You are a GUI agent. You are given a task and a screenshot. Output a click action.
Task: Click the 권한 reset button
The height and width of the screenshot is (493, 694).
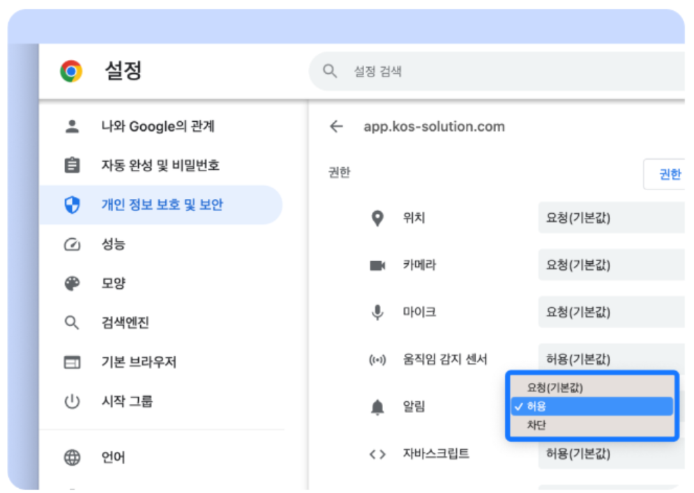(665, 174)
